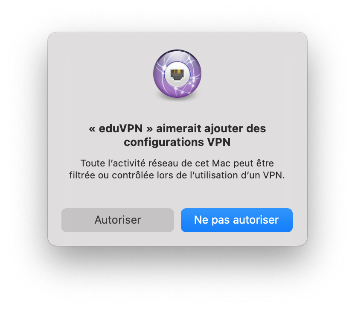
Task: Click the 'Mac peut être' text
Action: [243, 163]
